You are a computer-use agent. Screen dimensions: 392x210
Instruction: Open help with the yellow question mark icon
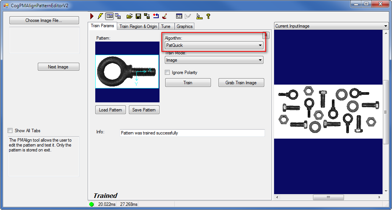(208, 16)
